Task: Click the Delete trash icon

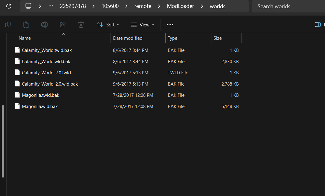Action: point(81,25)
